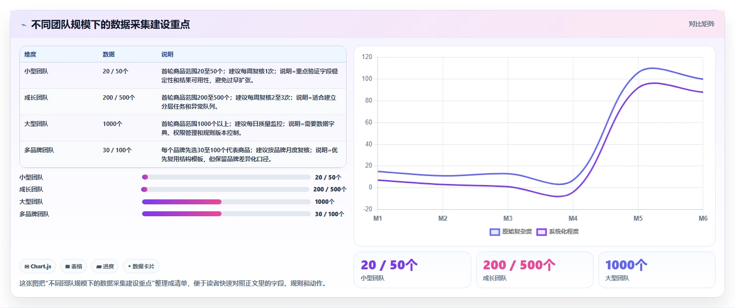Click 多品牌团队 cell in the table
This screenshot has height=308, width=735.
pos(39,150)
